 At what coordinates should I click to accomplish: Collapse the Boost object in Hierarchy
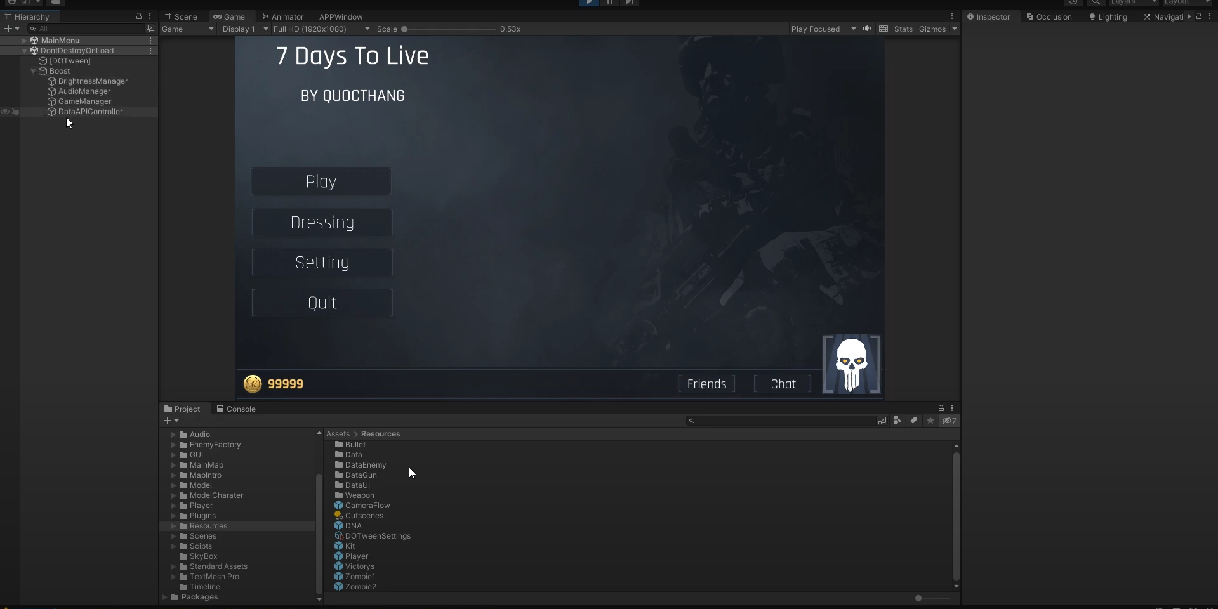coord(34,71)
